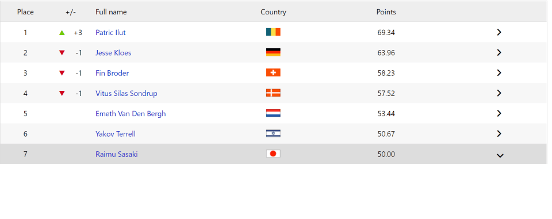
Task: Sort by the Points column header
Action: (x=386, y=12)
